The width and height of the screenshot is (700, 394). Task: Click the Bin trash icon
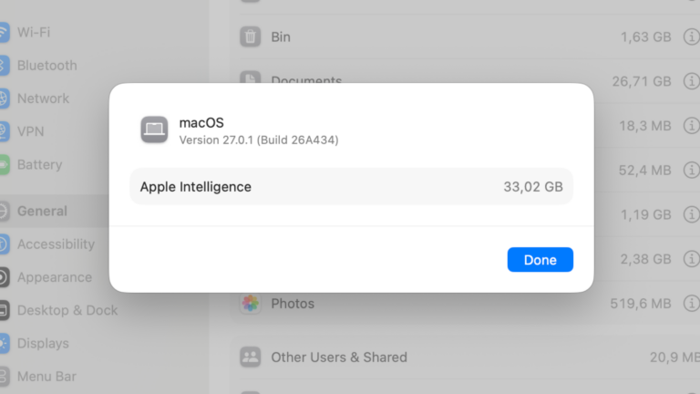pos(251,36)
